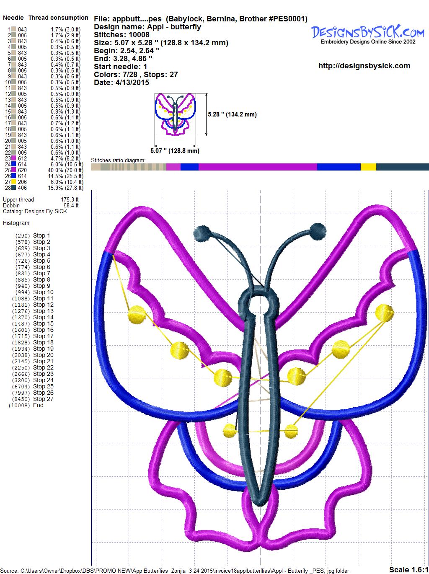Click the End entry at 10008 stitches
This screenshot has width=429, height=574.
pos(38,405)
